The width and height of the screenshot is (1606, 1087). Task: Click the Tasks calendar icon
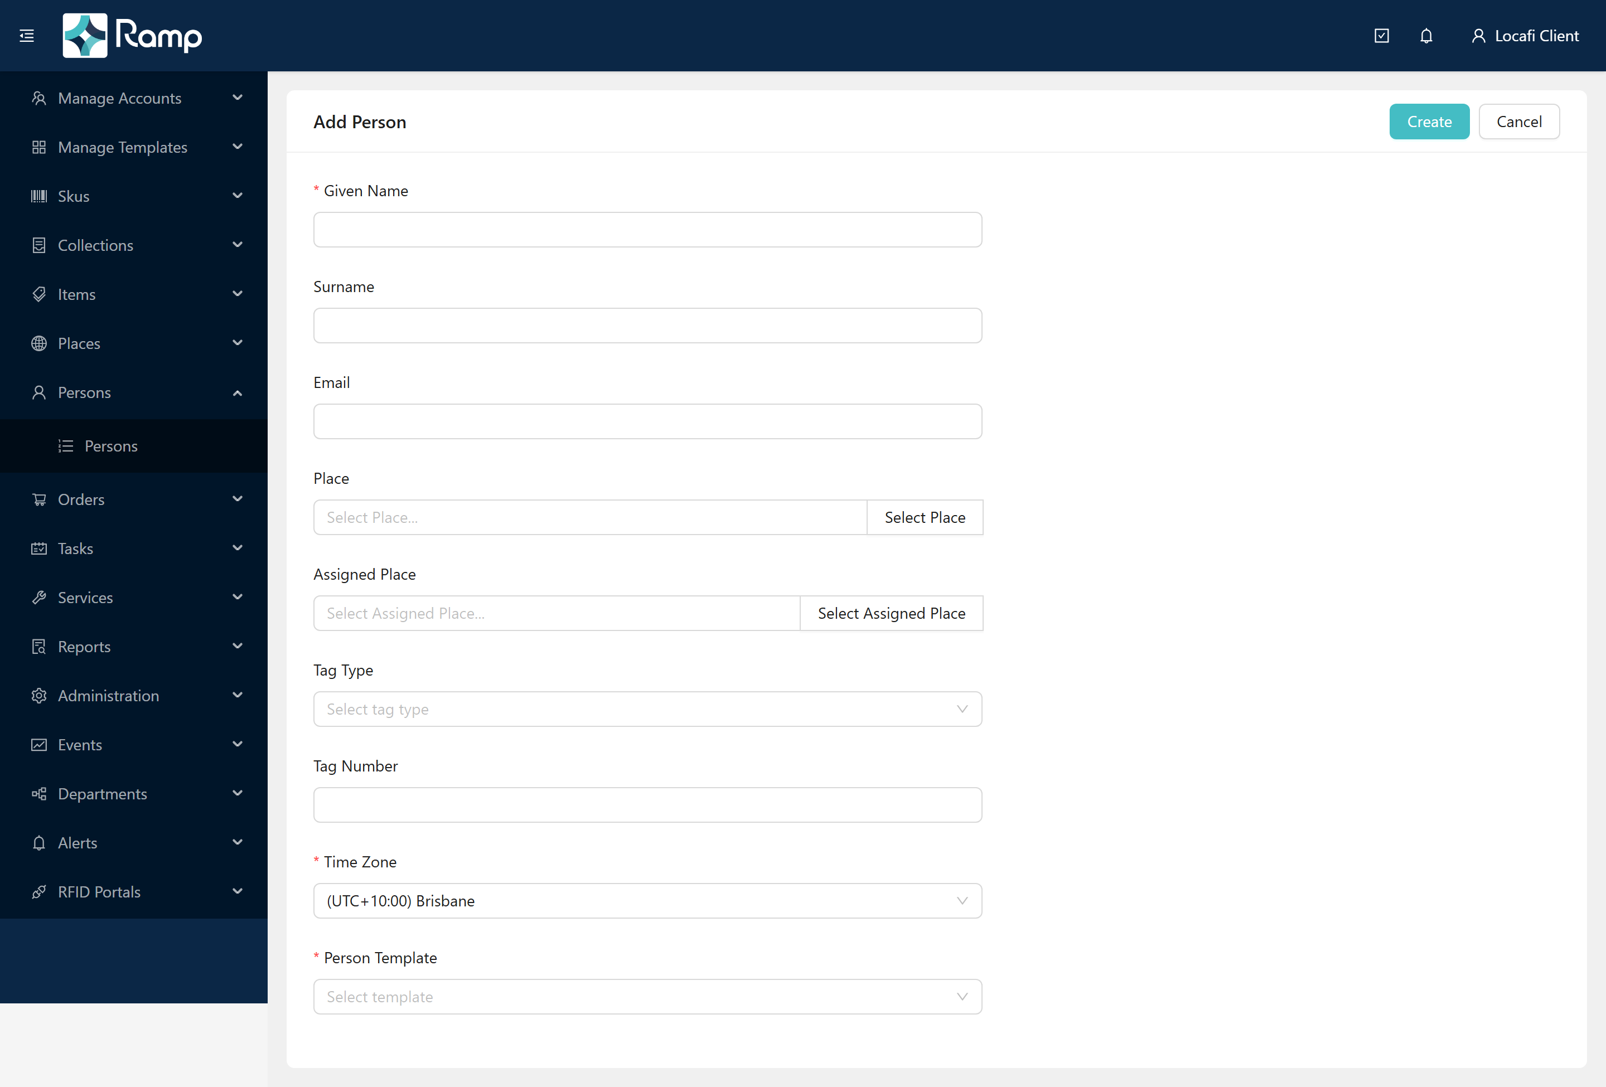[x=38, y=549]
